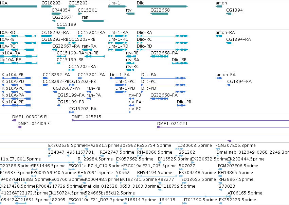
Task: Click transcript CG15199-RB
Action: pos(70,60)
